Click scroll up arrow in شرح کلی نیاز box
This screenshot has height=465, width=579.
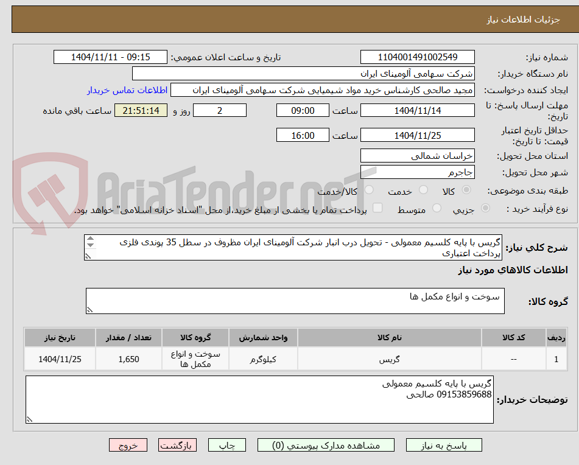click(x=91, y=239)
